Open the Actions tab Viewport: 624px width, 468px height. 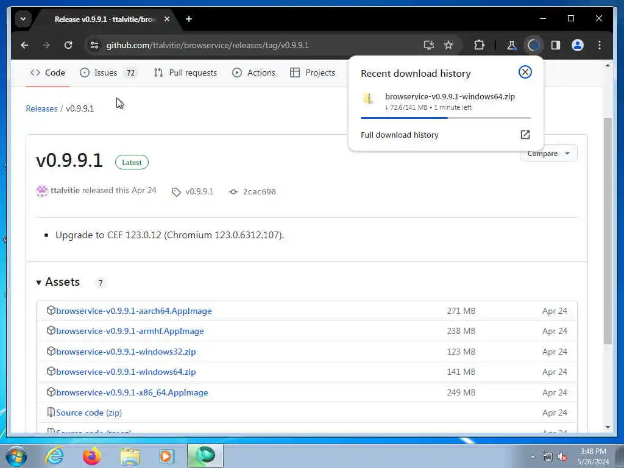tap(254, 73)
